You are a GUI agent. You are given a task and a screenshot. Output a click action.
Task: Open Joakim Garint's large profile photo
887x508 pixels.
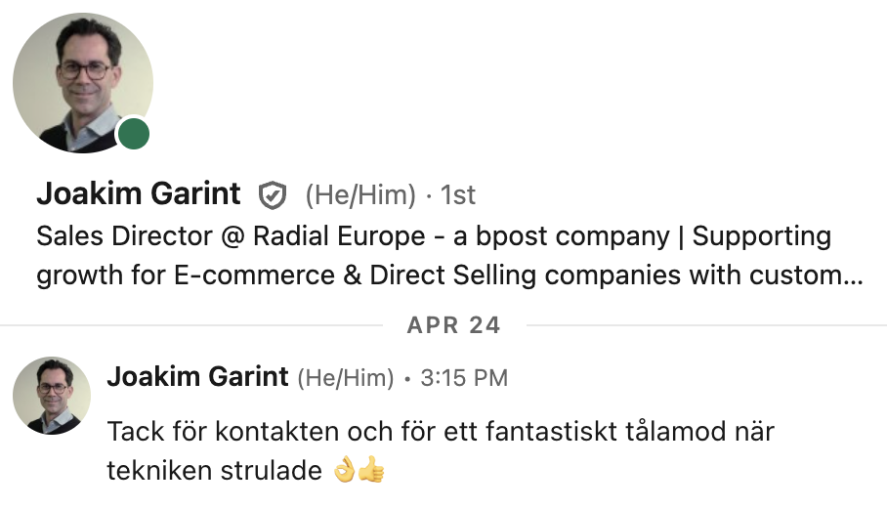click(83, 83)
